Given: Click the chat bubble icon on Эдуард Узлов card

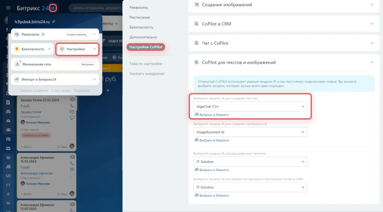Looking at the screenshot, I should (72, 118).
